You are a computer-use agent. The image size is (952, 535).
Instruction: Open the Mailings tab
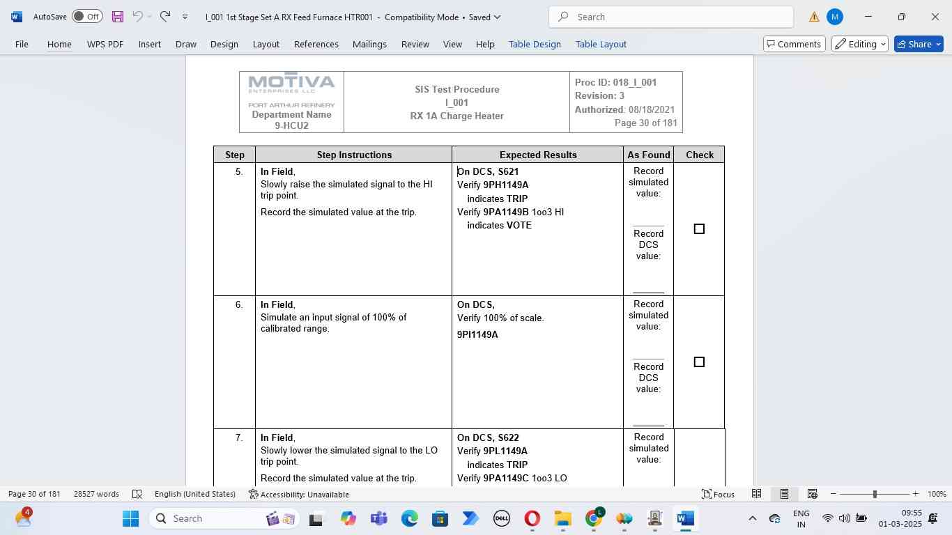[369, 44]
